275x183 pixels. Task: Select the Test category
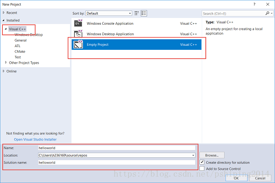(18, 57)
